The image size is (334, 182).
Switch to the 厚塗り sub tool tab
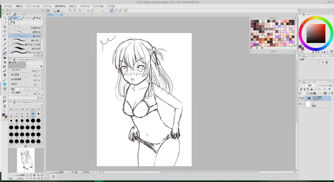[x=37, y=18]
